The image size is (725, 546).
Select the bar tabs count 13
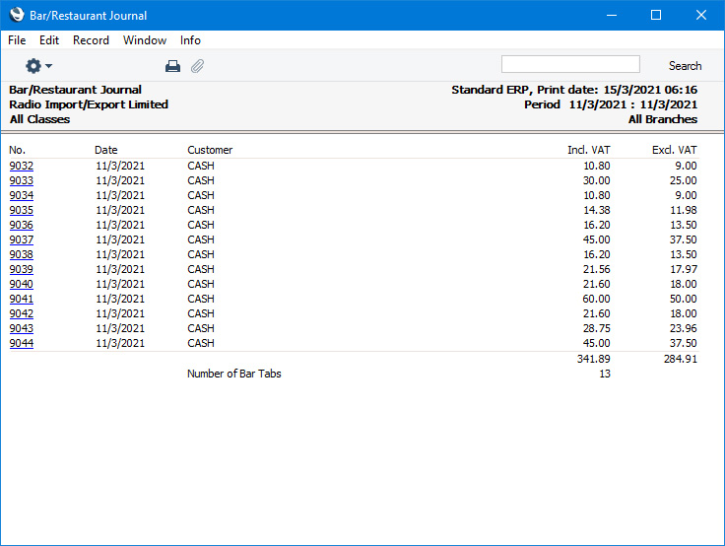tap(605, 374)
